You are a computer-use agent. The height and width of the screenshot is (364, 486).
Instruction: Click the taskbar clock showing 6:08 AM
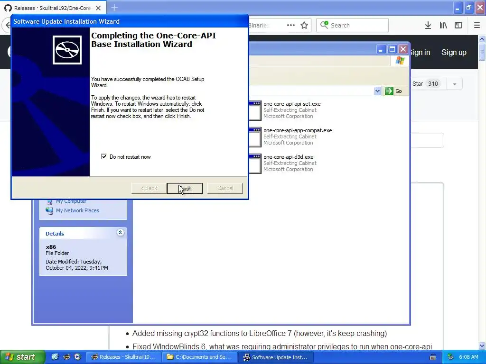click(468, 357)
